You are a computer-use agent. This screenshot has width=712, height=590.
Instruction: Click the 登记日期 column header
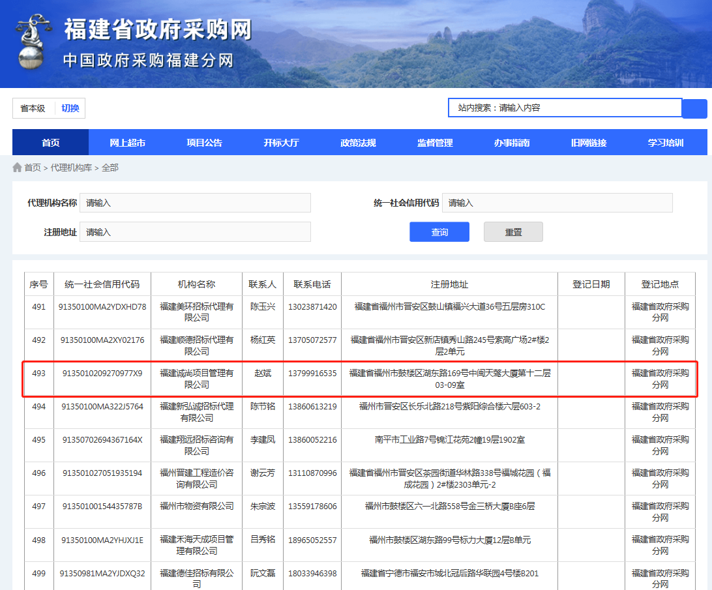[x=591, y=284]
